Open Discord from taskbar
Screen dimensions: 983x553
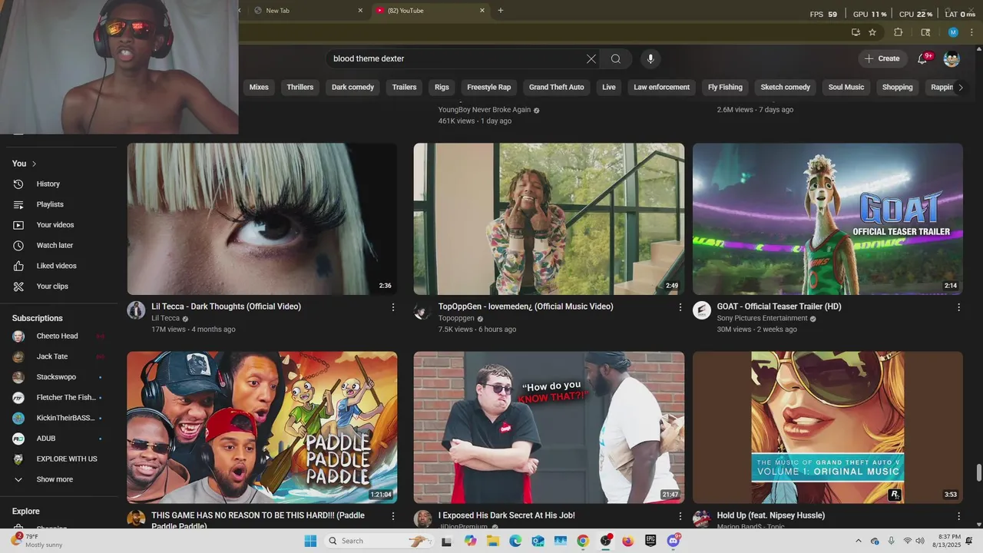click(674, 541)
